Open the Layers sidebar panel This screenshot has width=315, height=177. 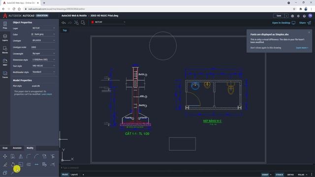(x=5, y=37)
